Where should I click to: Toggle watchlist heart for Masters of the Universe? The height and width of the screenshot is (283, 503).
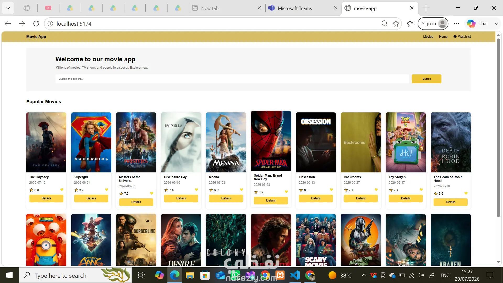click(x=152, y=193)
